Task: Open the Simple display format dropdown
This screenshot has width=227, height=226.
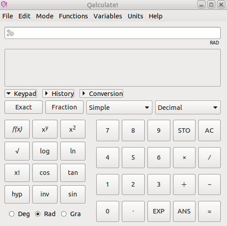Action: click(119, 108)
